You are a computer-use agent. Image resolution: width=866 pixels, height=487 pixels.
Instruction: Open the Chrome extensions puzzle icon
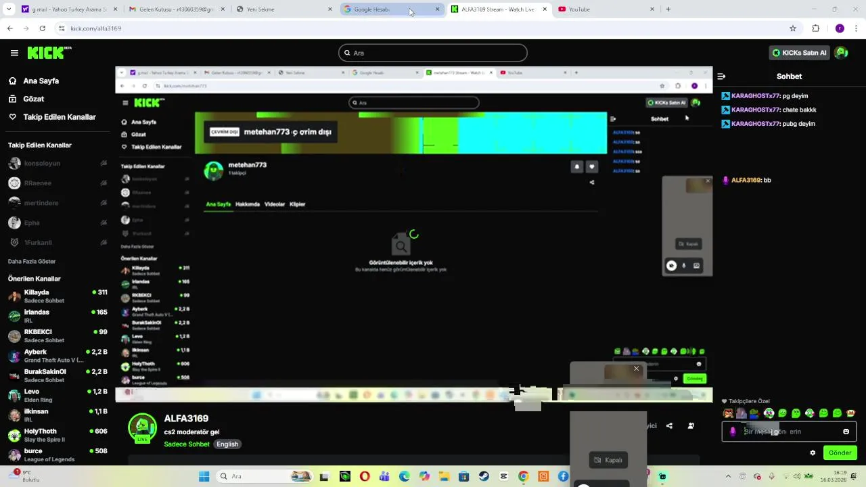point(815,28)
